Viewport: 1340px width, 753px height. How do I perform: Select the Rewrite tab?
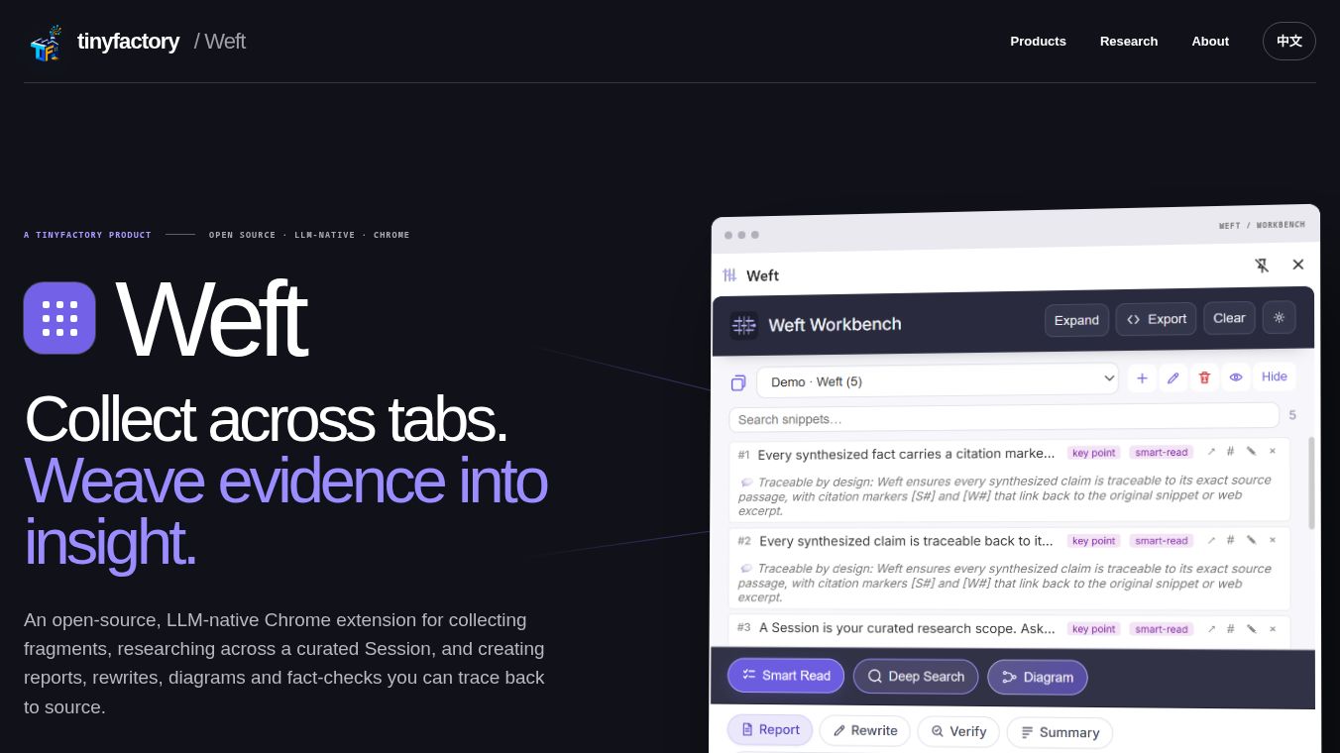click(x=864, y=731)
